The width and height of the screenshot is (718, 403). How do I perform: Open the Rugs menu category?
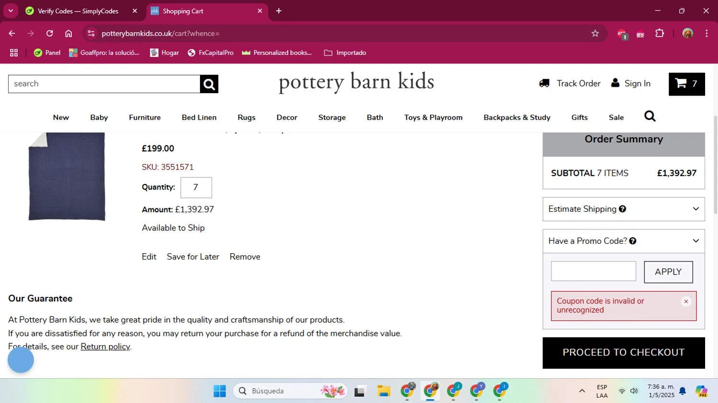[247, 118]
